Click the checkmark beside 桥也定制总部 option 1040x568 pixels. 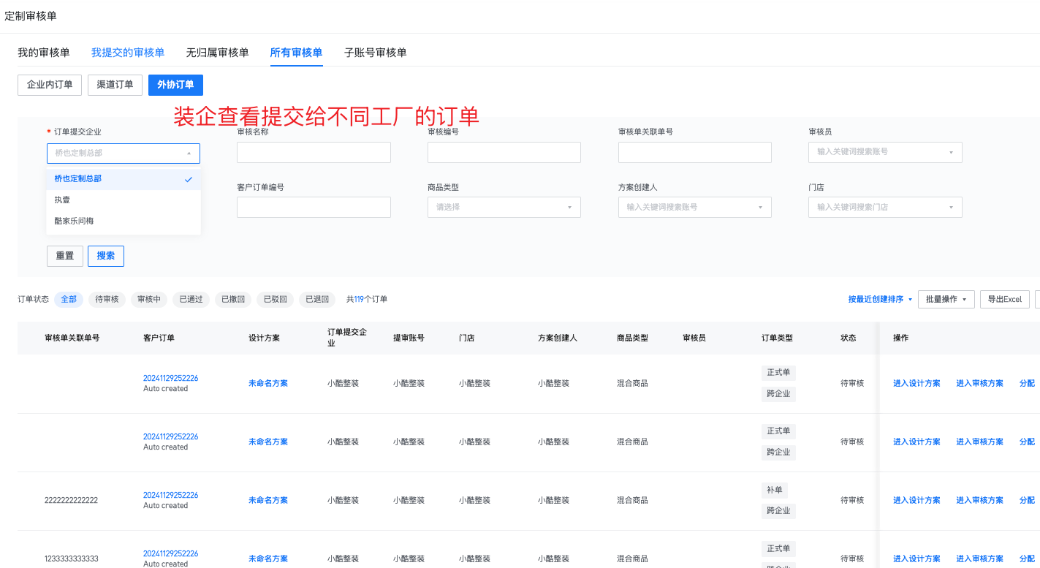[189, 179]
